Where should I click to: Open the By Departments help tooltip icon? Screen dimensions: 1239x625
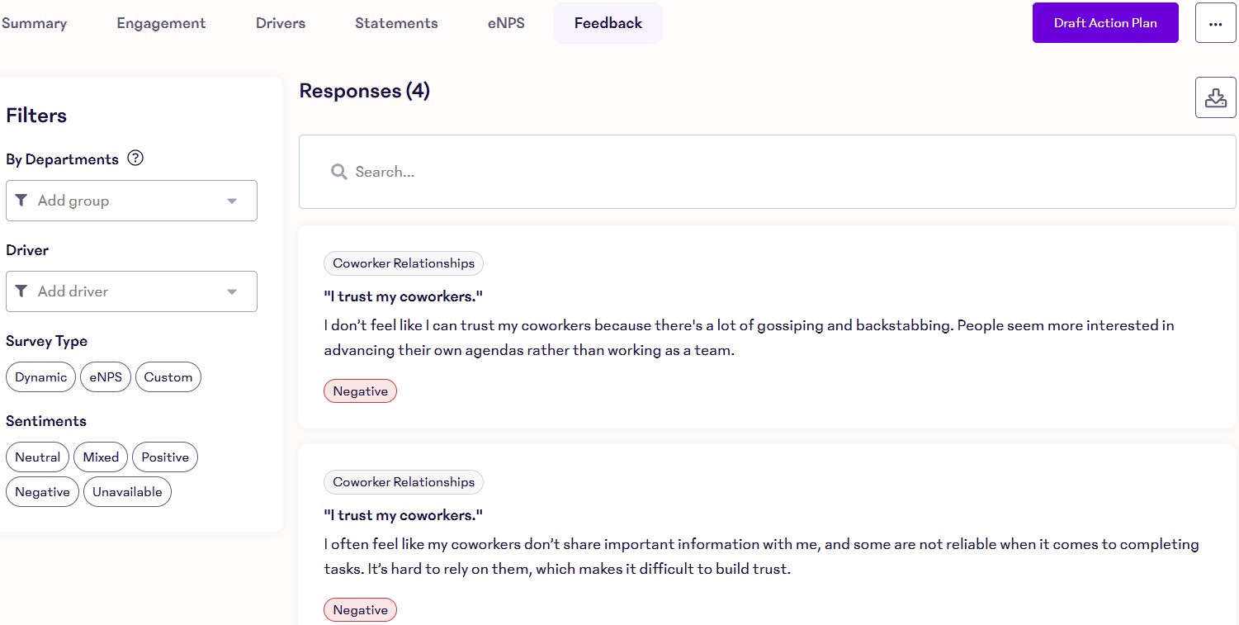135,158
